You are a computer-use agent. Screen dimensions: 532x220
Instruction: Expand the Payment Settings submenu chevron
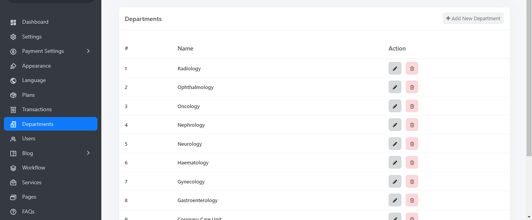[88, 51]
